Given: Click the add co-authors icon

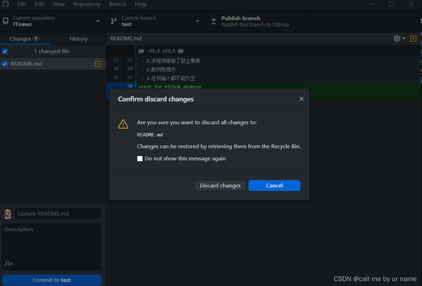Looking at the screenshot, I should pyautogui.click(x=8, y=264).
